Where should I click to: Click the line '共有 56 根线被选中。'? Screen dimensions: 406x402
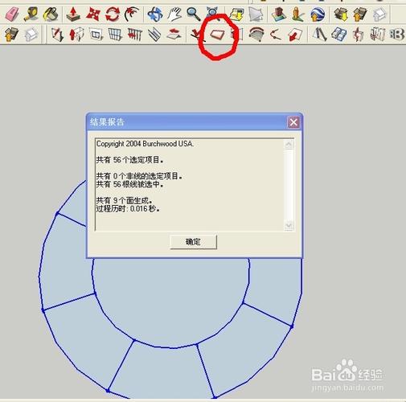(x=129, y=184)
